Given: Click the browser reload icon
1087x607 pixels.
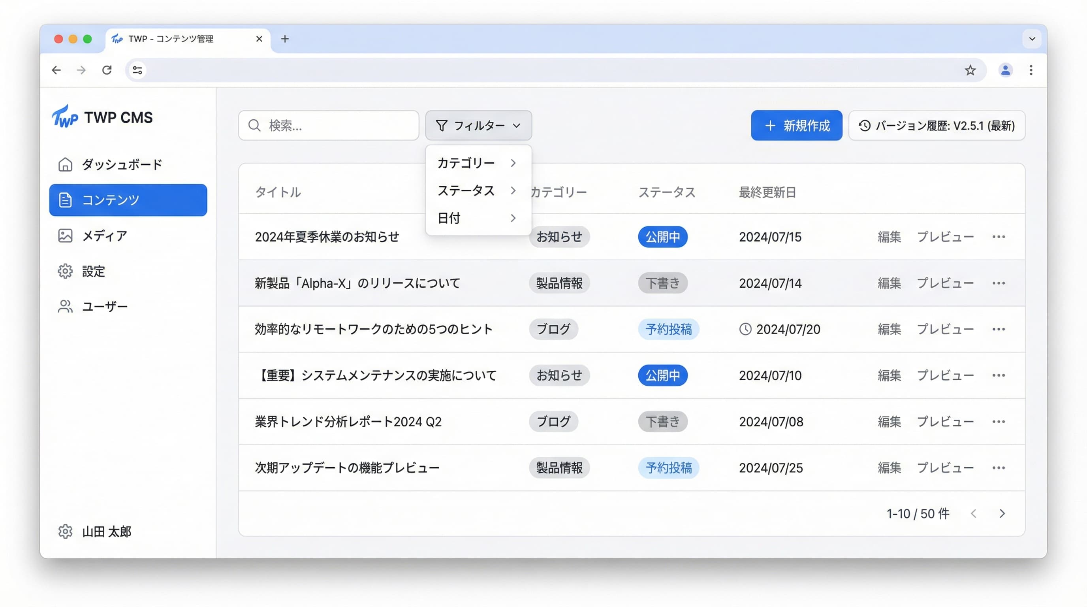Looking at the screenshot, I should pyautogui.click(x=107, y=70).
